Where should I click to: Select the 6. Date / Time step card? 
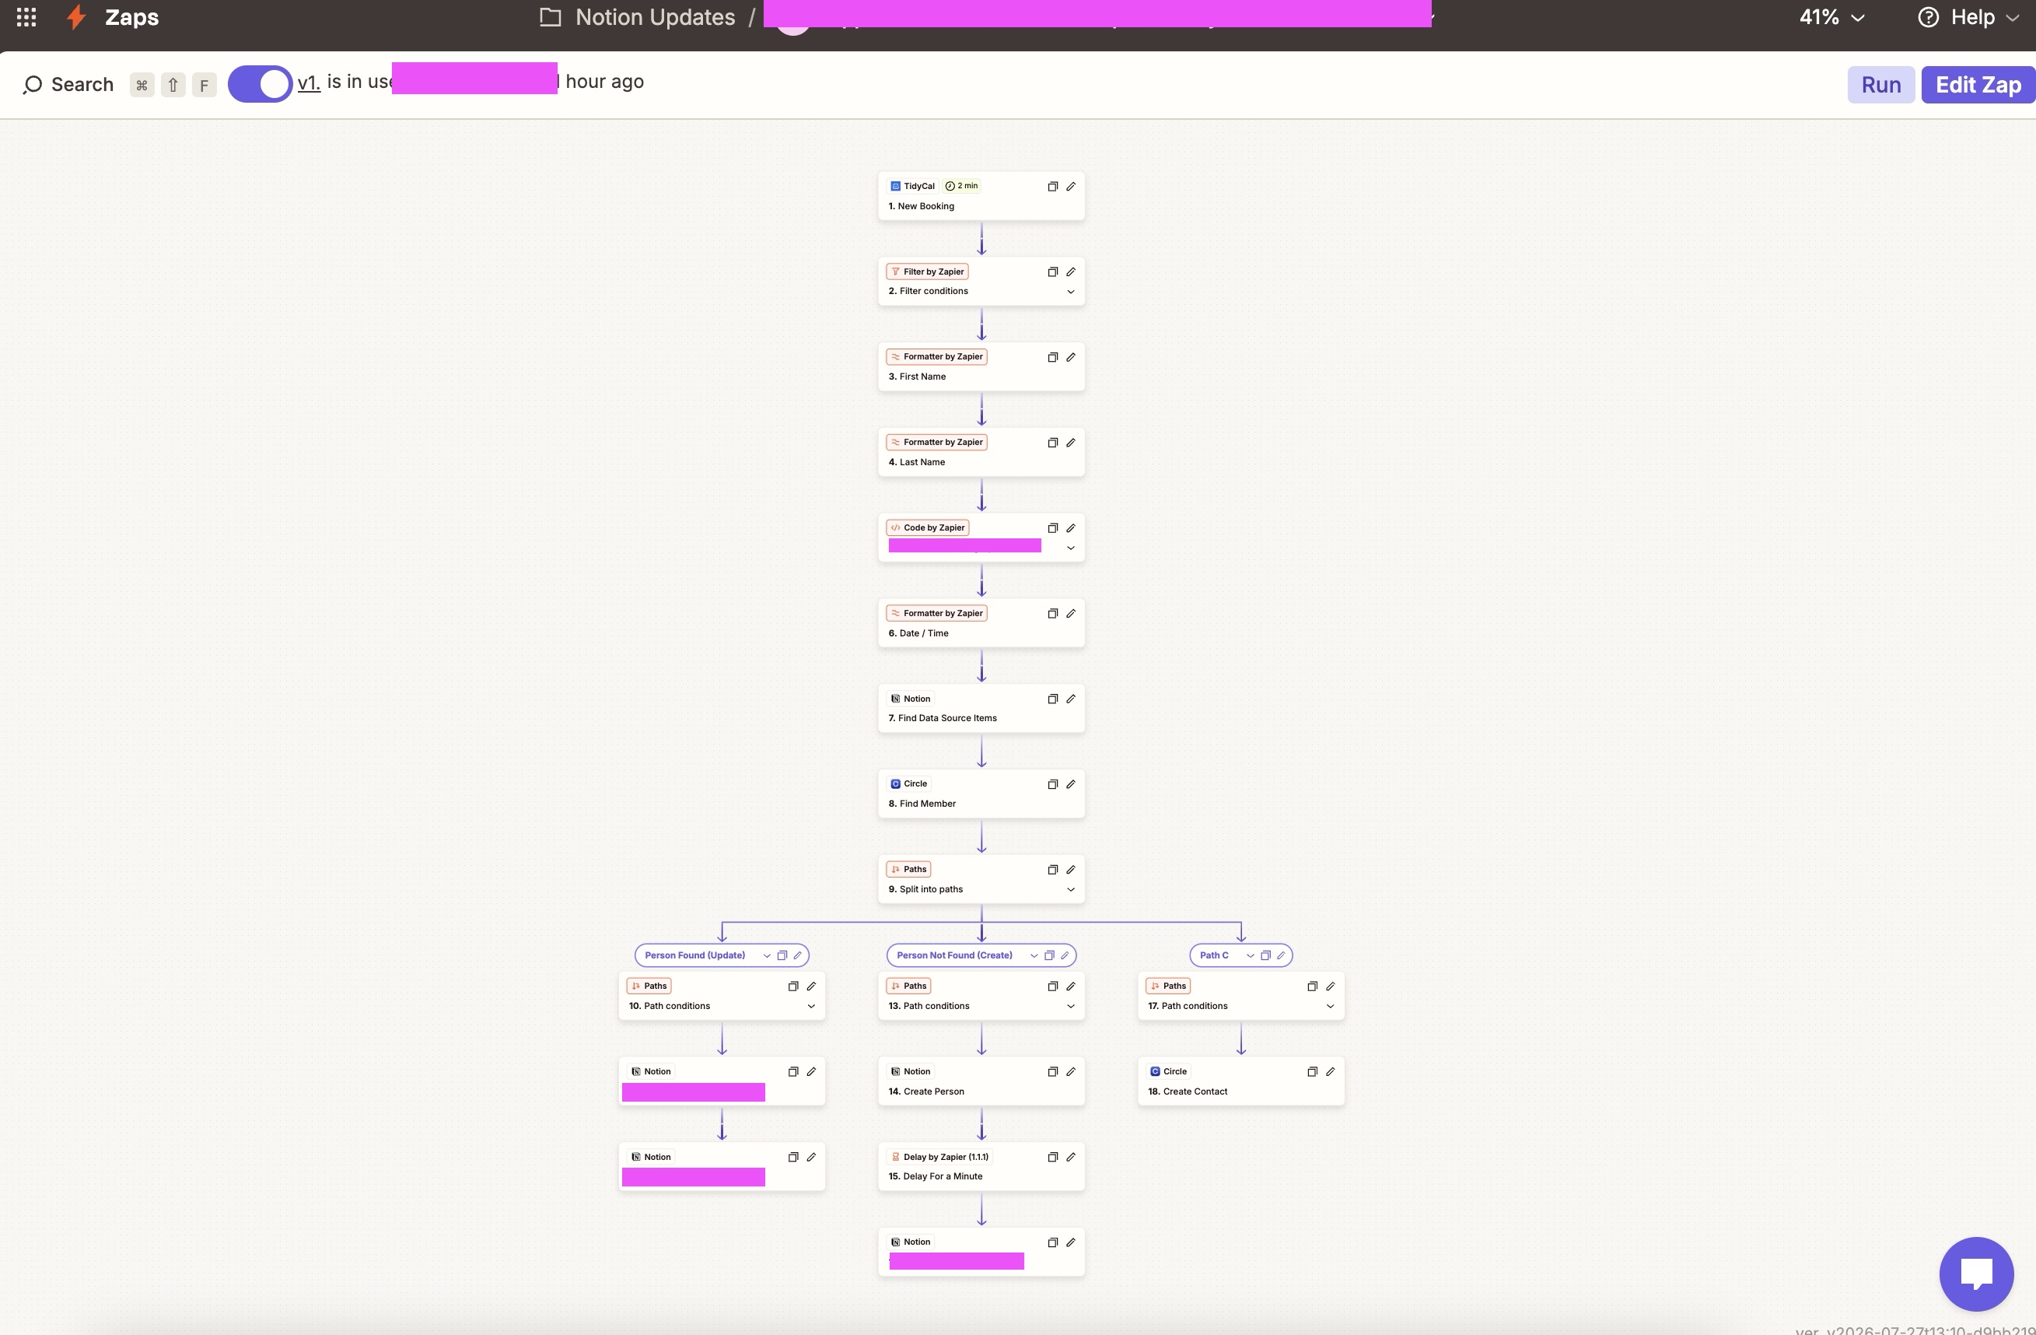click(x=981, y=623)
